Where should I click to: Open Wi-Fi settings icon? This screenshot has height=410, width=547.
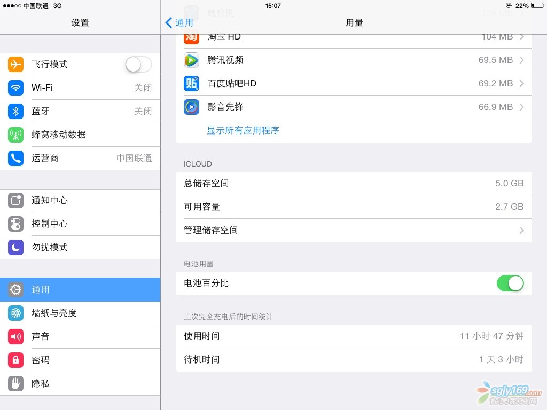[x=16, y=88]
